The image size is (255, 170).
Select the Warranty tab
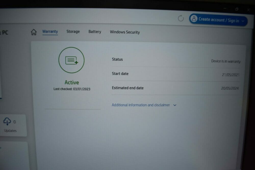(50, 31)
